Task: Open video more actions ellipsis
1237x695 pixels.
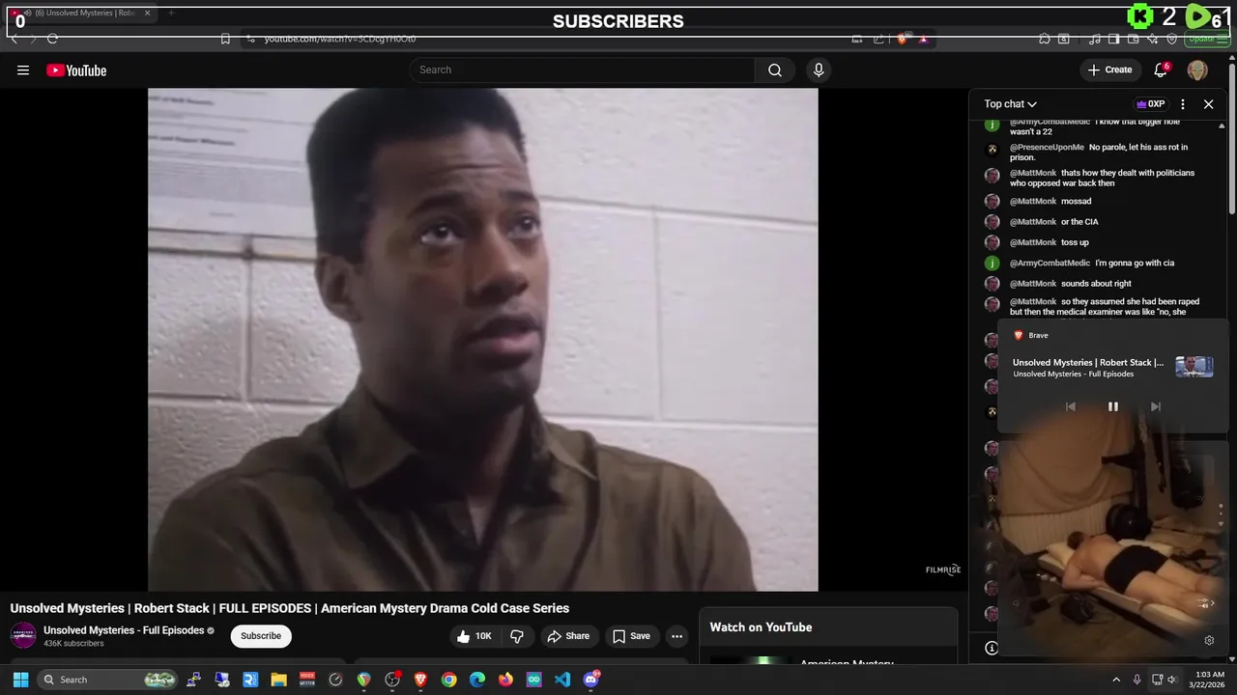Action: [676, 636]
